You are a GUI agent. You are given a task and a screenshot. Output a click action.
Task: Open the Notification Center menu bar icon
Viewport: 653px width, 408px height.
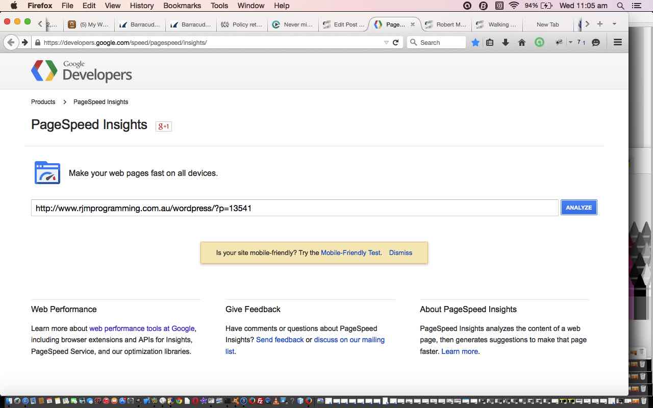pos(636,6)
